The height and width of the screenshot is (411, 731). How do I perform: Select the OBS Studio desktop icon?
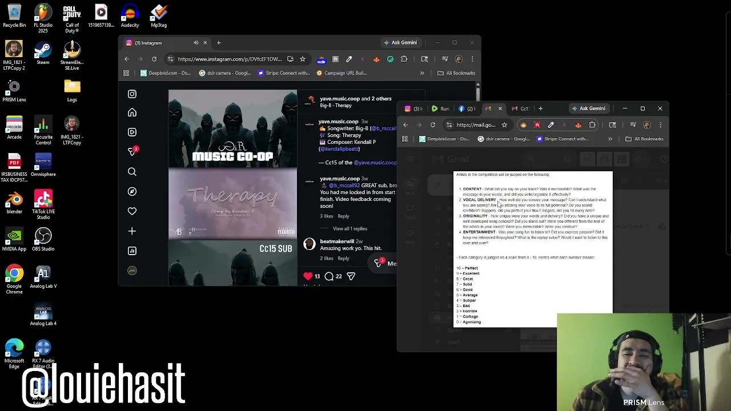(x=43, y=240)
